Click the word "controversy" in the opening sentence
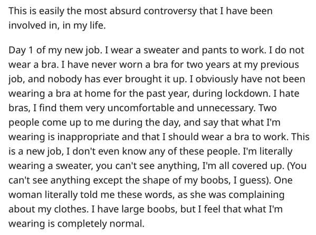316x235 pixels. tap(170, 11)
